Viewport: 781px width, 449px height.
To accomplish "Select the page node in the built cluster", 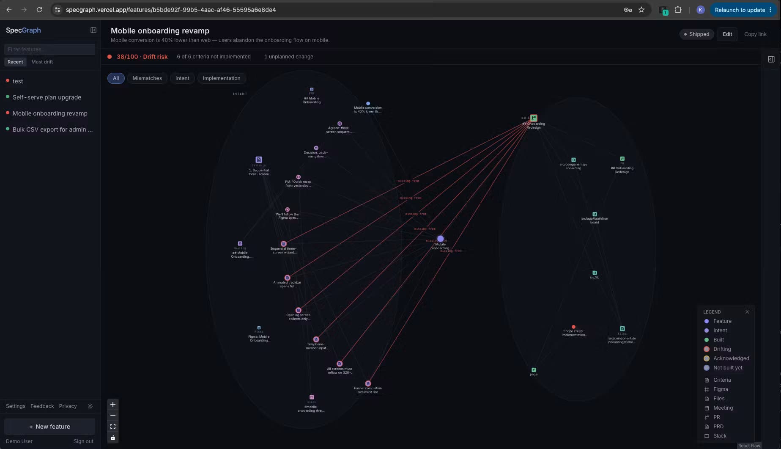I will 534,370.
